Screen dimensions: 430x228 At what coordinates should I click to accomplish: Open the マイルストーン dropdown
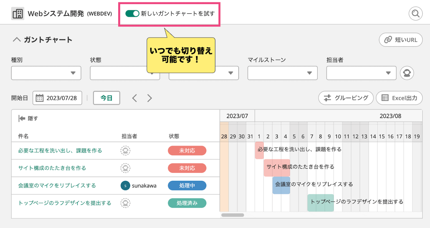coord(282,73)
